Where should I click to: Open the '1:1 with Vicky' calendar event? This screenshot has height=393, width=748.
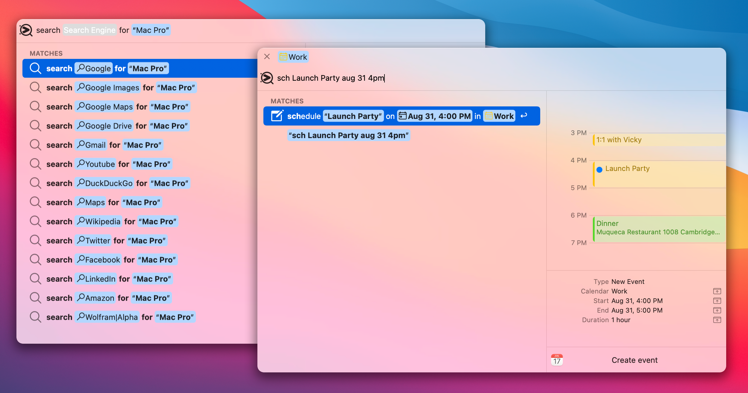click(x=659, y=140)
